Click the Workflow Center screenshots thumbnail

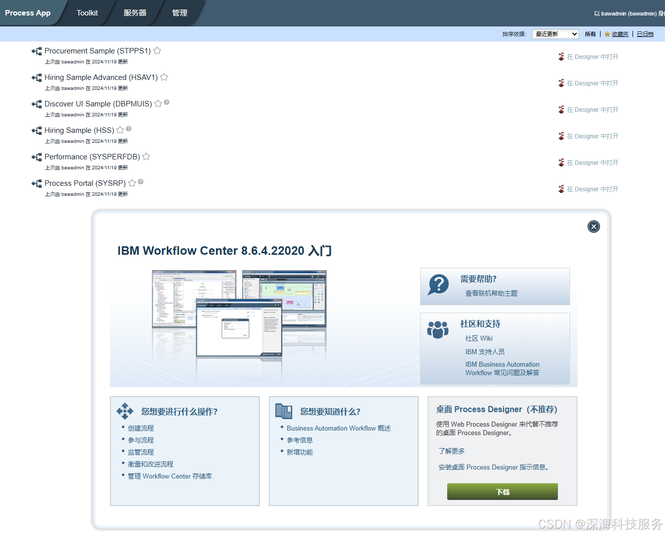239,314
